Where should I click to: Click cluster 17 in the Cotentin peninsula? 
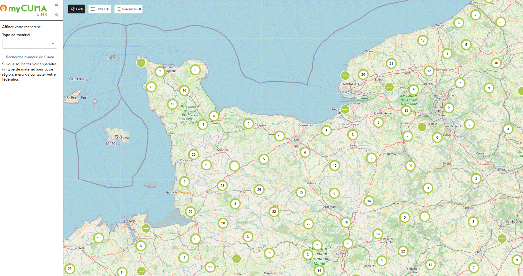172,104
